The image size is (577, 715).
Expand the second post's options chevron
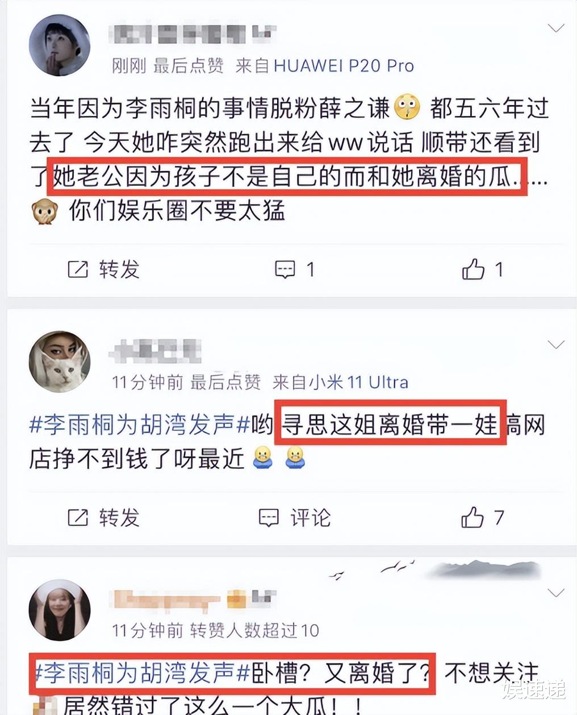click(x=555, y=344)
